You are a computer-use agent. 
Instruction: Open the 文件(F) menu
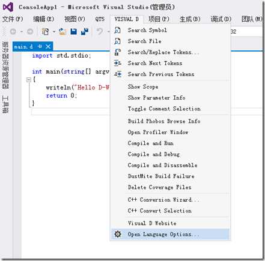(x=13, y=19)
